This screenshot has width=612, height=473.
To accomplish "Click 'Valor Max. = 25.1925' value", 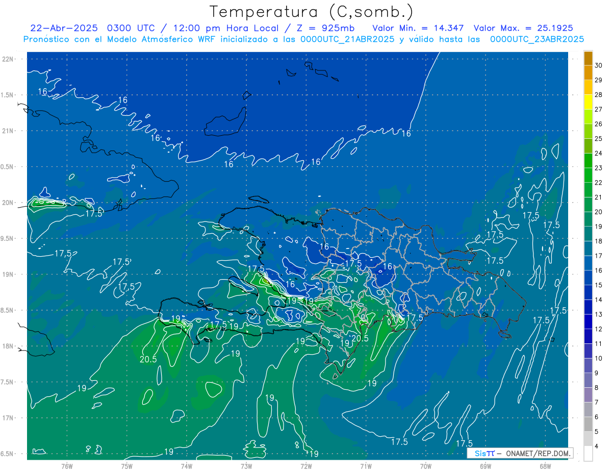I will (523, 28).
